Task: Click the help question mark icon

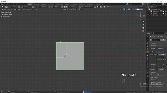Action: [x=104, y=7]
